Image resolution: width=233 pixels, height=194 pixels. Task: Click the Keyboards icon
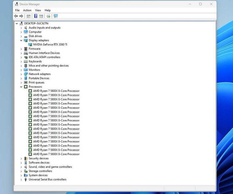[x=26, y=62]
